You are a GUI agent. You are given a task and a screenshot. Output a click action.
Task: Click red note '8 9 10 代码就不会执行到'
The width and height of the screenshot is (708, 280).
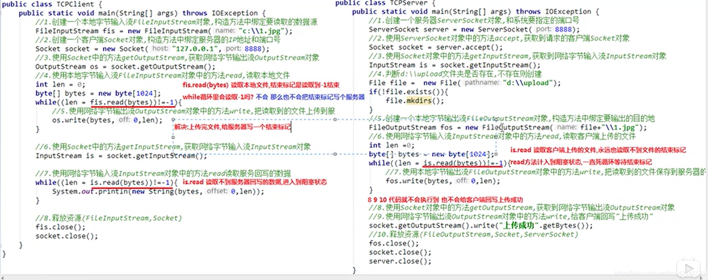coord(445,200)
